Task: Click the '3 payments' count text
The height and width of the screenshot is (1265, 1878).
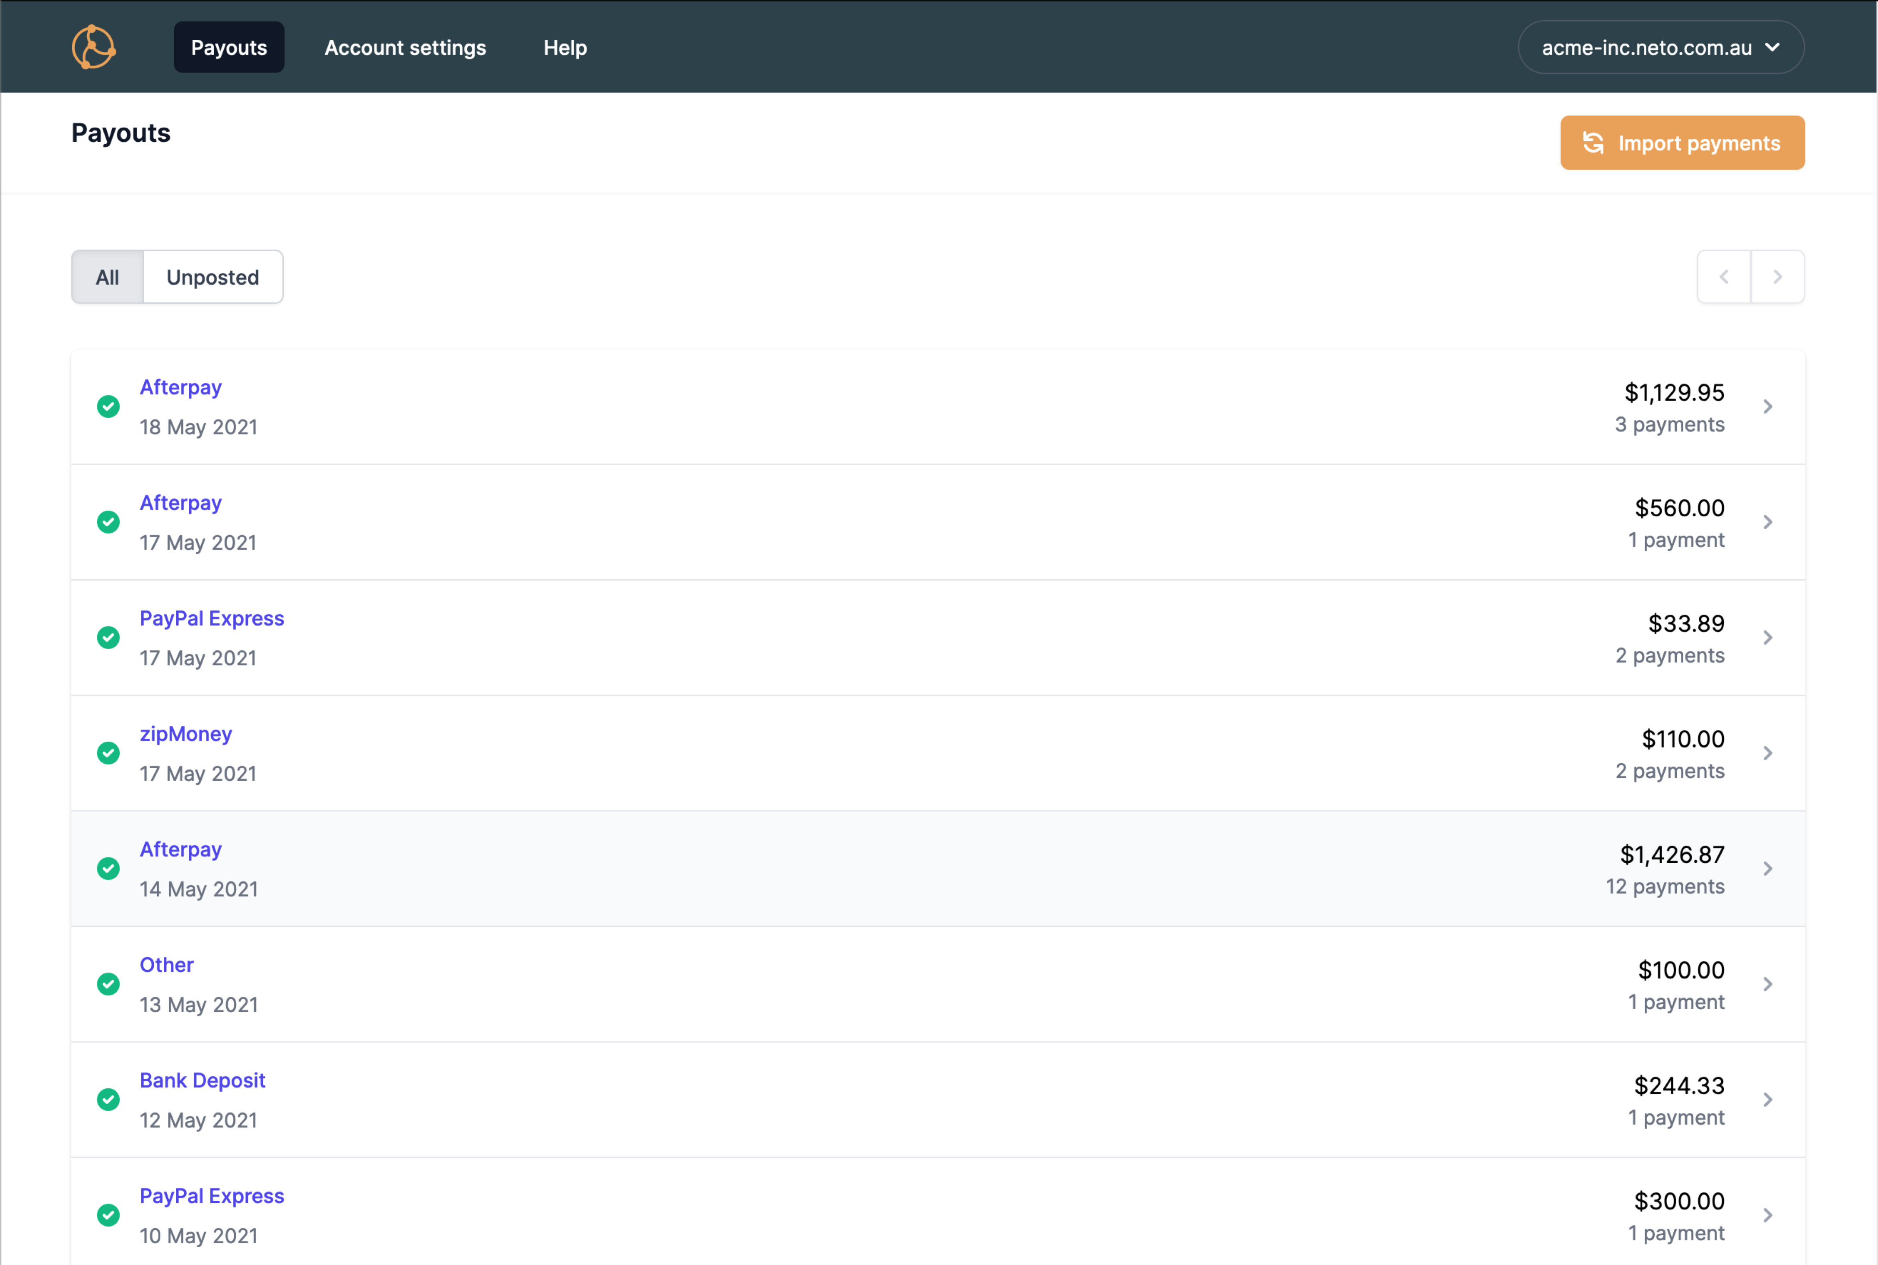Action: 1669,424
